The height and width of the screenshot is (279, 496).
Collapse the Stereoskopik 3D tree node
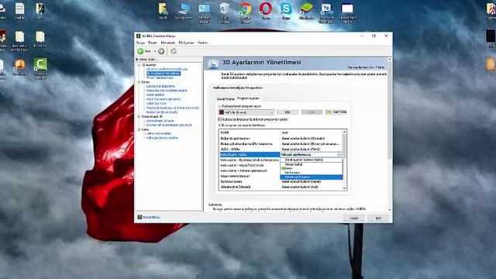(139, 116)
